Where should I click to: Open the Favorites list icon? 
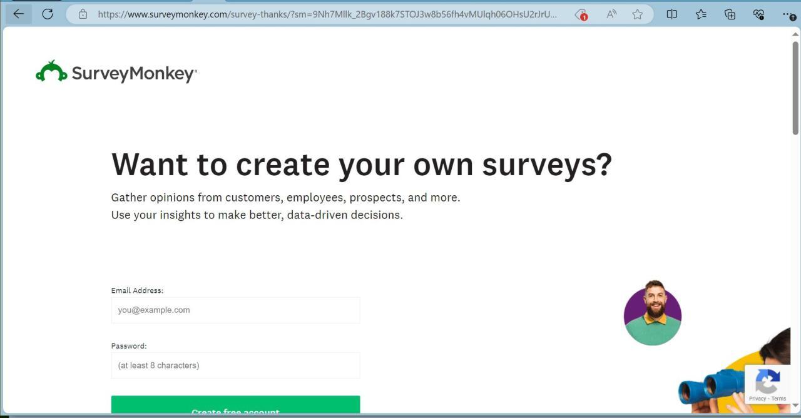(701, 14)
